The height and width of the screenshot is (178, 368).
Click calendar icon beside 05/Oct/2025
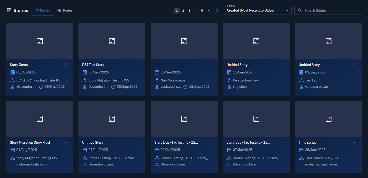[x=13, y=72]
